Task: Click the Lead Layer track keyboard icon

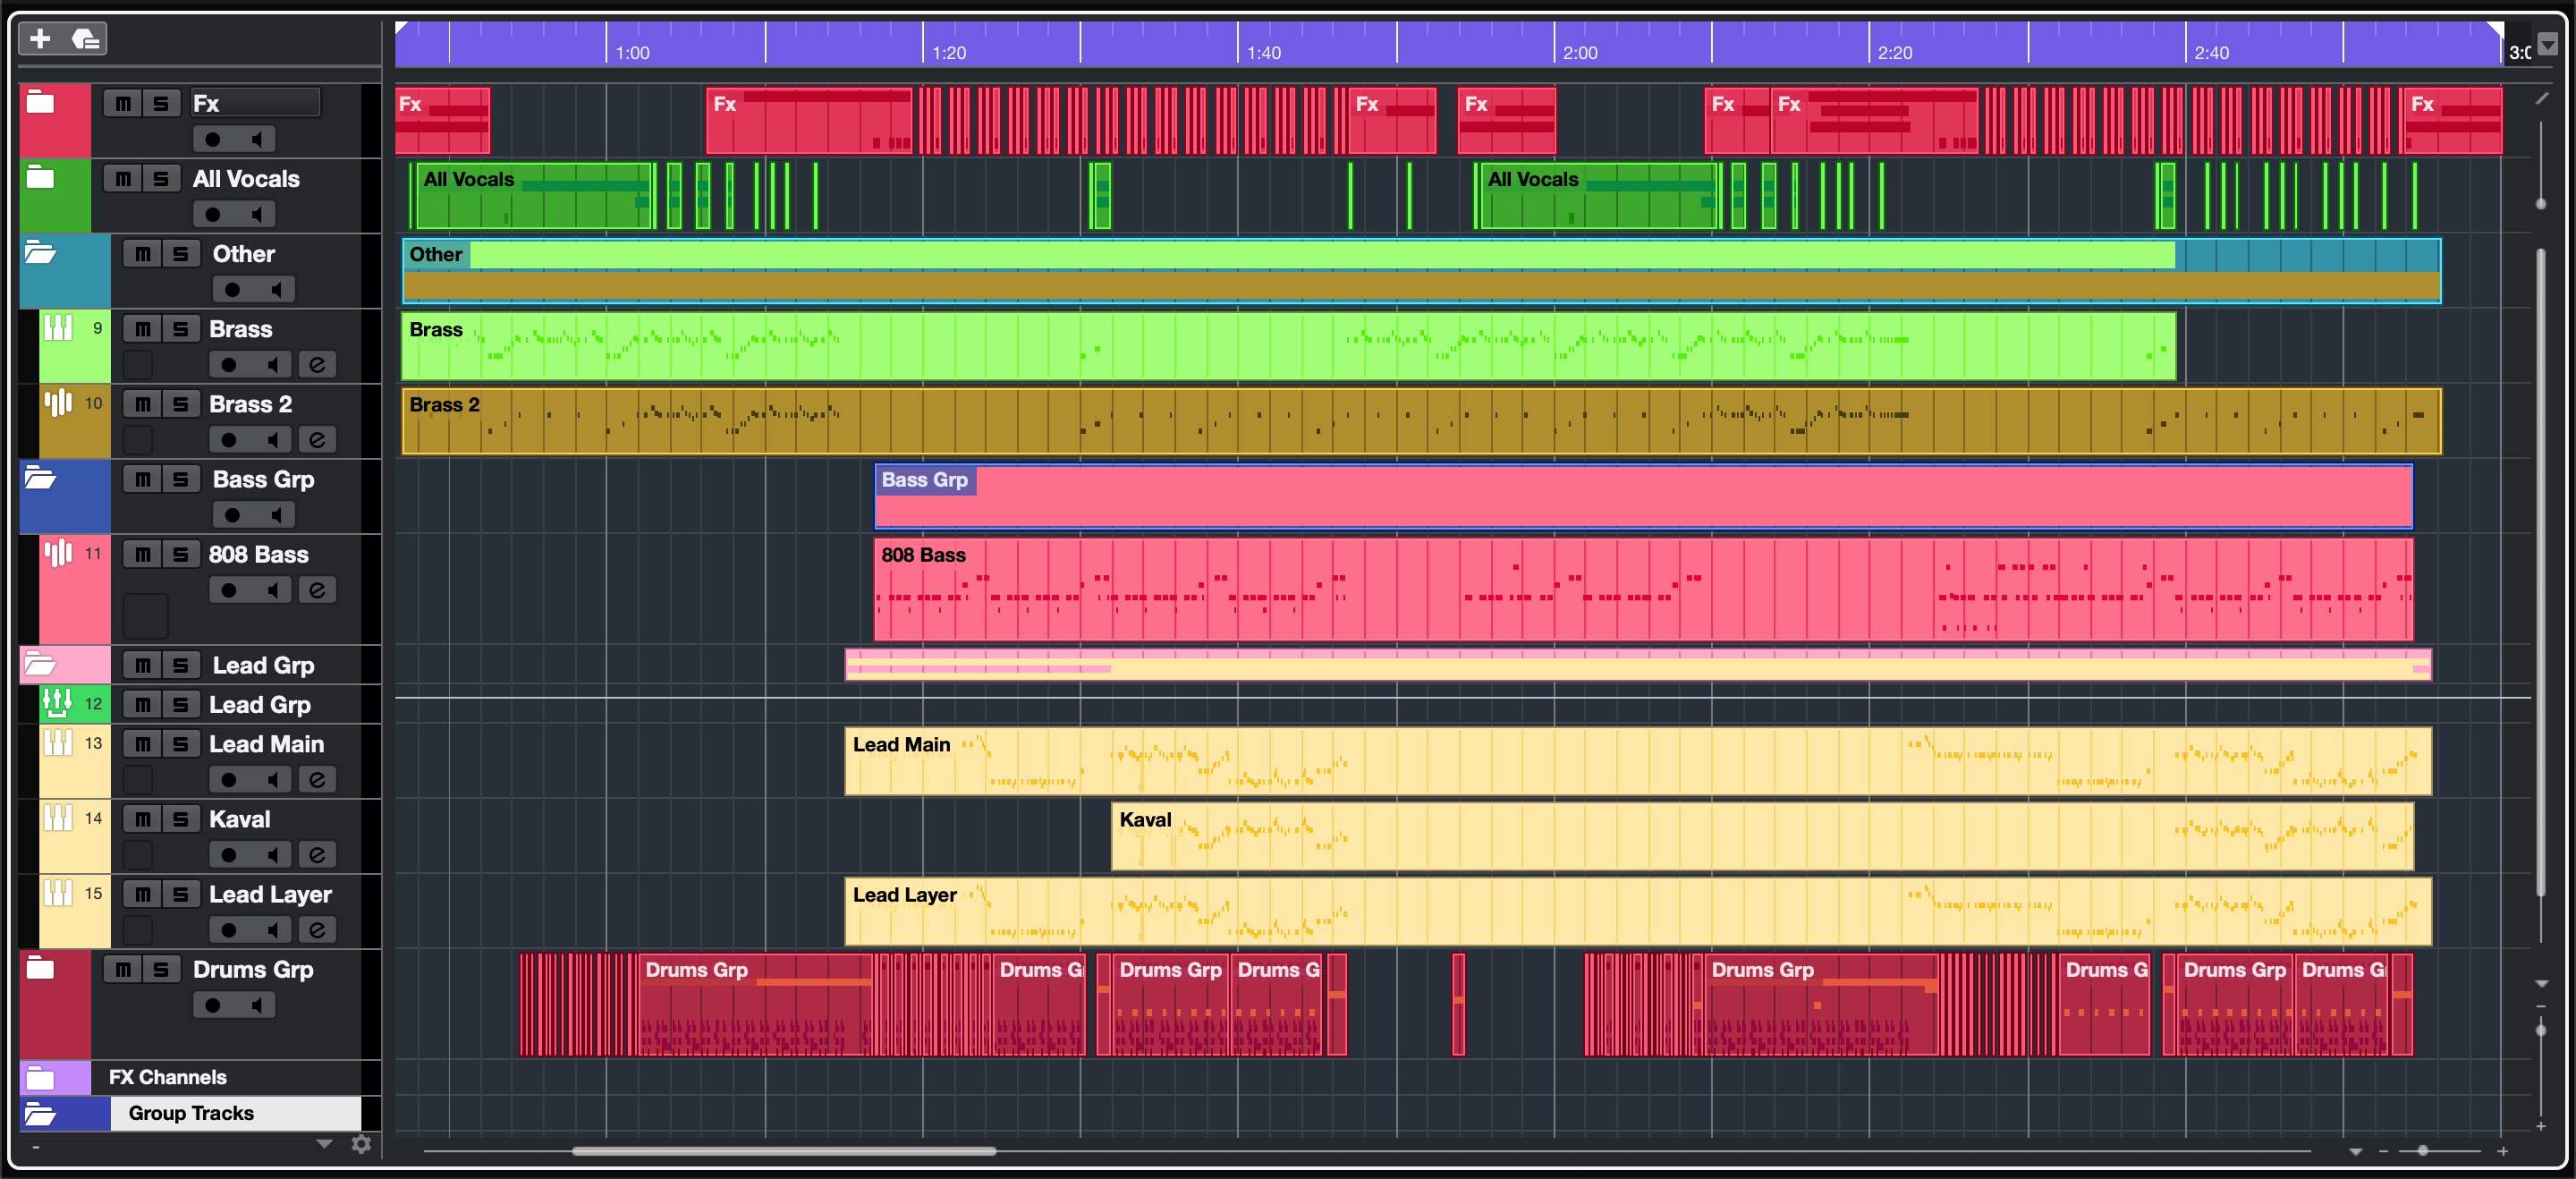Action: click(58, 893)
